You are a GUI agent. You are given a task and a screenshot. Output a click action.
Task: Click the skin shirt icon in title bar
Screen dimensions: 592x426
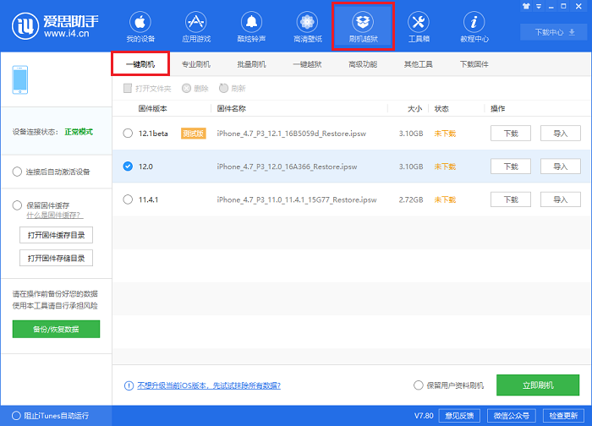tap(526, 6)
